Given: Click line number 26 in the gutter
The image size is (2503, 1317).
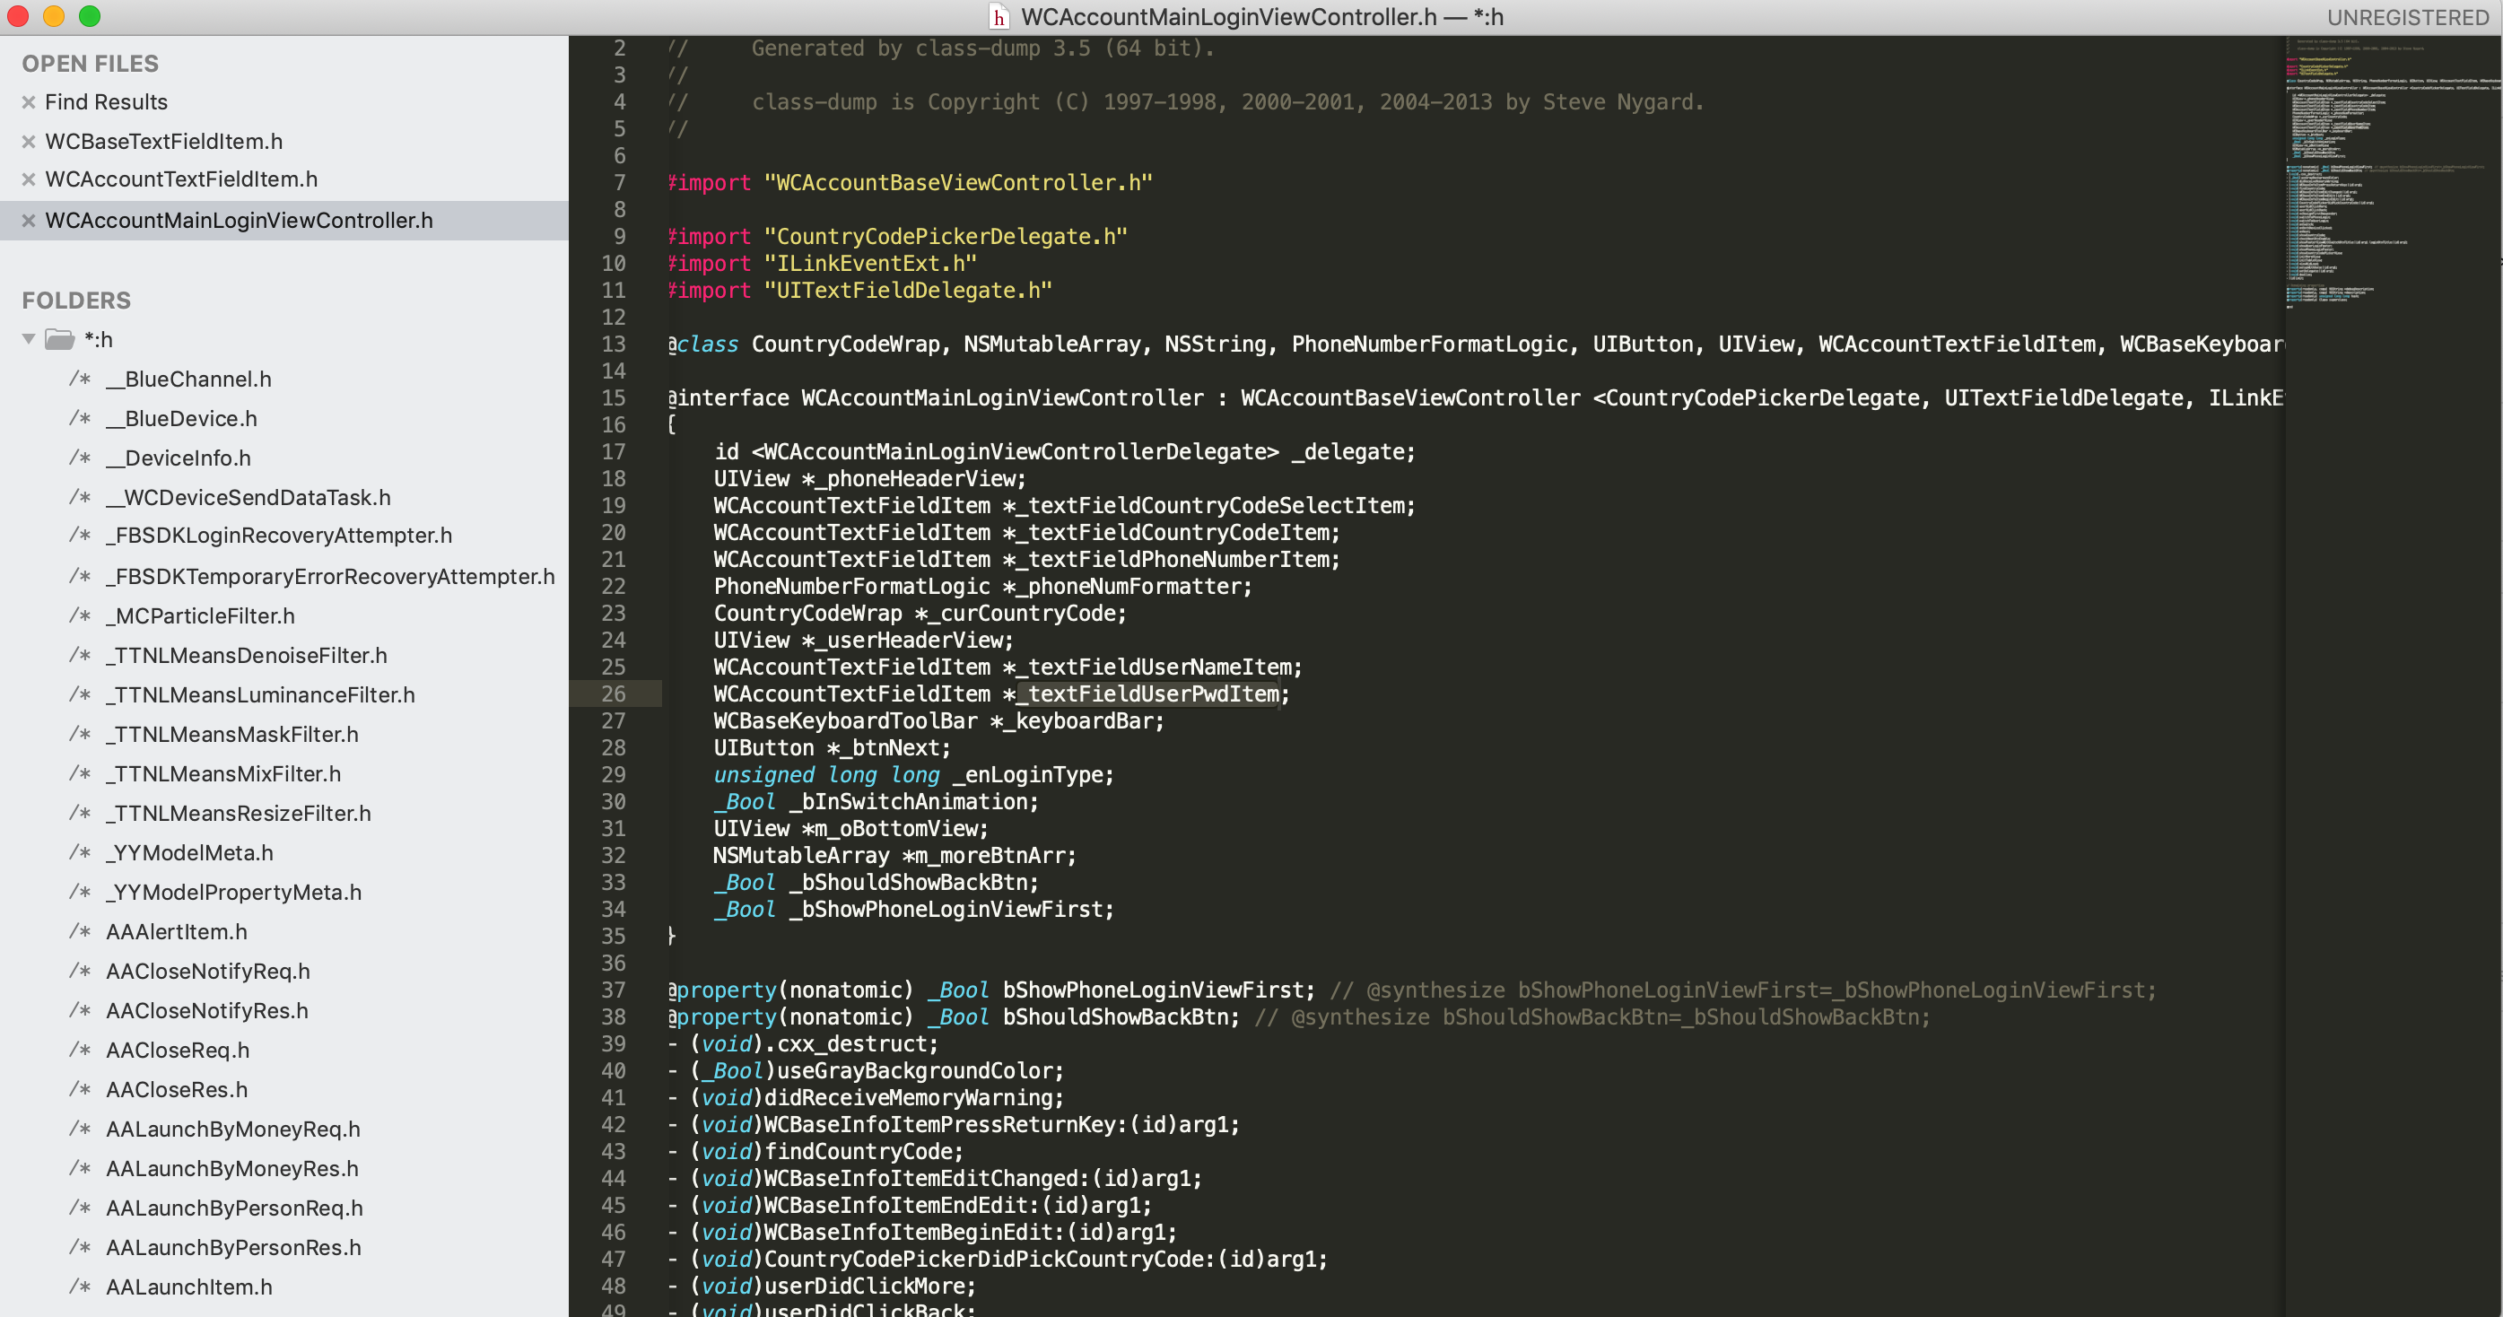Looking at the screenshot, I should click(x=613, y=694).
